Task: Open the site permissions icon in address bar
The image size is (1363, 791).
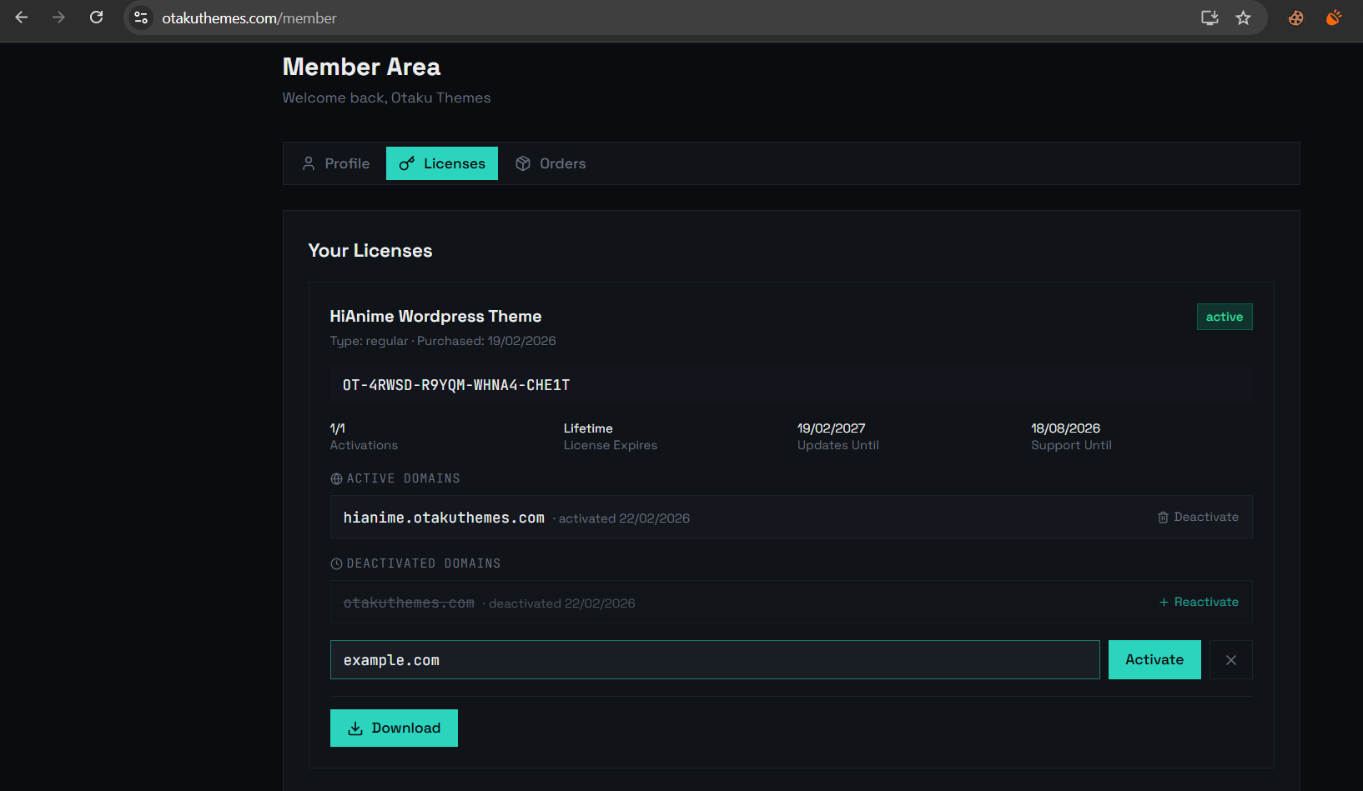Action: pyautogui.click(x=139, y=17)
